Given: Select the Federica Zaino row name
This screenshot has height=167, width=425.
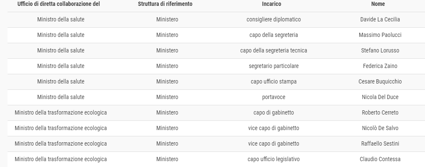Looking at the screenshot, I should click(380, 66).
